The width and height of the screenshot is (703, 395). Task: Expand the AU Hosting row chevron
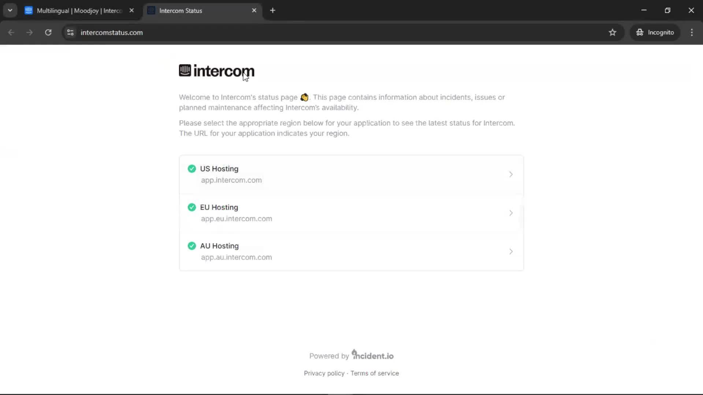[x=511, y=252]
